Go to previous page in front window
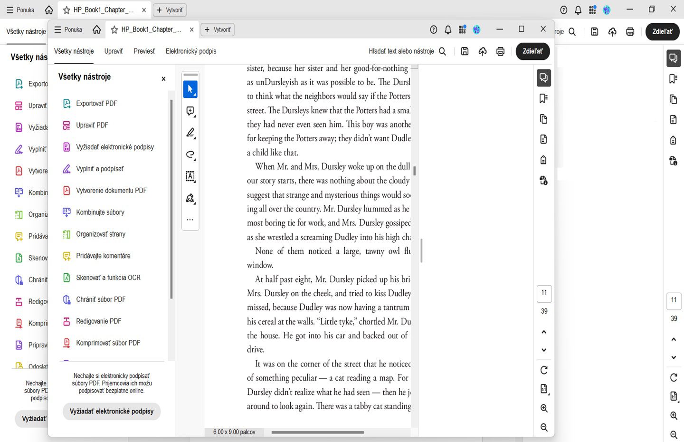This screenshot has width=684, height=442. (544, 332)
